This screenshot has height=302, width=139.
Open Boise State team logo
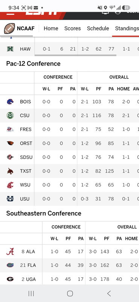click(x=10, y=102)
